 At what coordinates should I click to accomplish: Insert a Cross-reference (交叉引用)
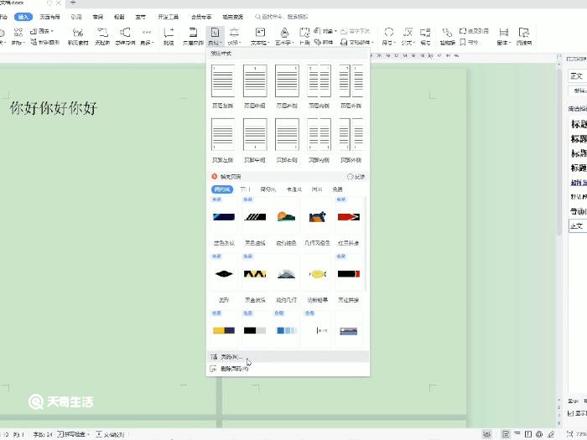pos(474,31)
